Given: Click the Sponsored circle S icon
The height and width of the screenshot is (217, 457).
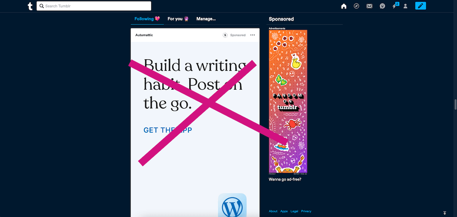Looking at the screenshot, I should pos(225,35).
